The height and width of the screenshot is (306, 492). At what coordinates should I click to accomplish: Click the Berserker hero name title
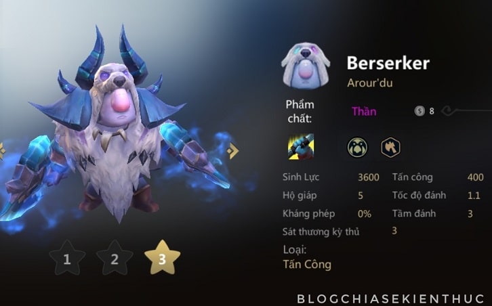(388, 64)
